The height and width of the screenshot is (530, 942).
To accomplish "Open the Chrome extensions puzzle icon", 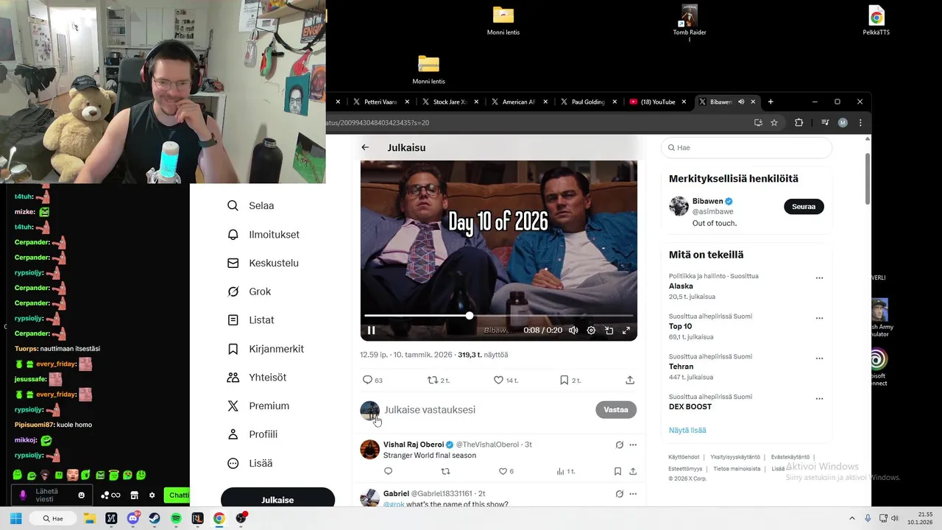I will click(798, 123).
